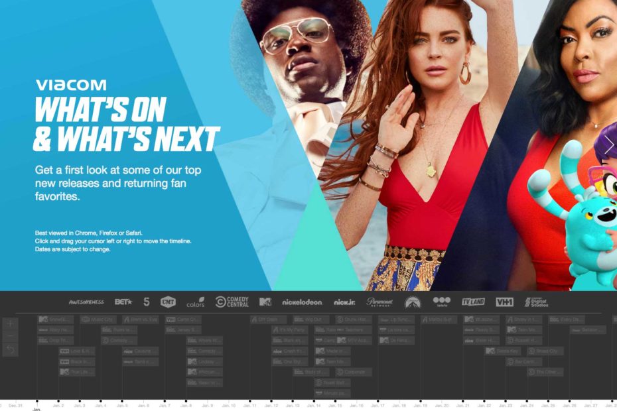Image resolution: width=617 pixels, height=411 pixels.
Task: Jump to Jan. 7 on the timeline axis
Action: click(165, 405)
